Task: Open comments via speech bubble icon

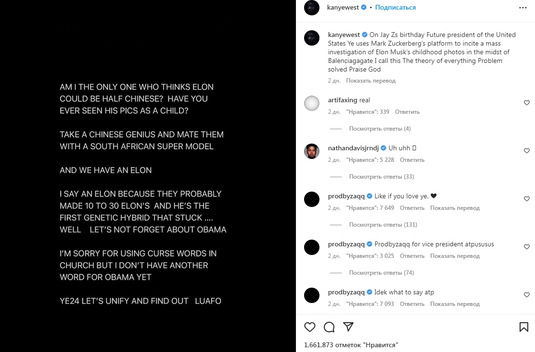Action: click(329, 327)
